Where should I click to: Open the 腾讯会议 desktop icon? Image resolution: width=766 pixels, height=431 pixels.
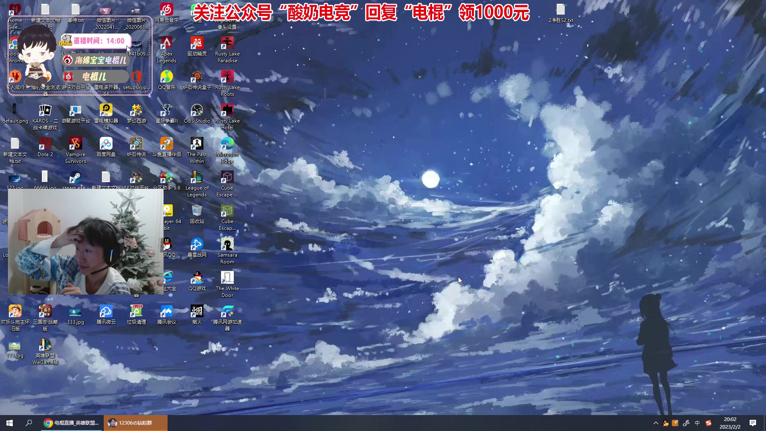166,314
